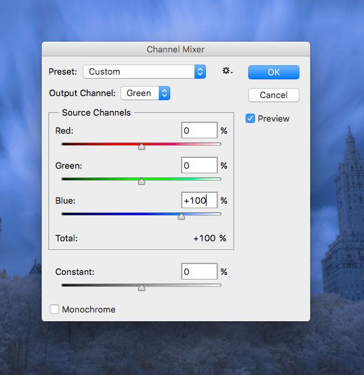Confirm changes with the OK button
The image size is (364, 375).
(x=274, y=72)
